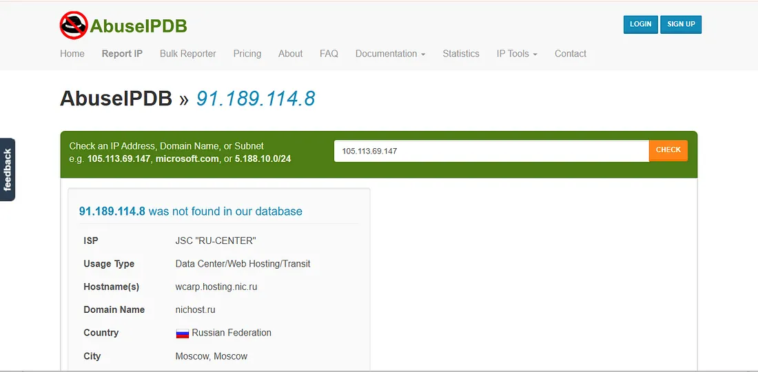The height and width of the screenshot is (372, 758).
Task: Click the City label
Action: tap(92, 356)
